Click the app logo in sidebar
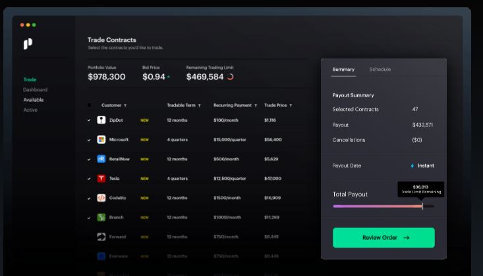This screenshot has height=276, width=483. 28,44
